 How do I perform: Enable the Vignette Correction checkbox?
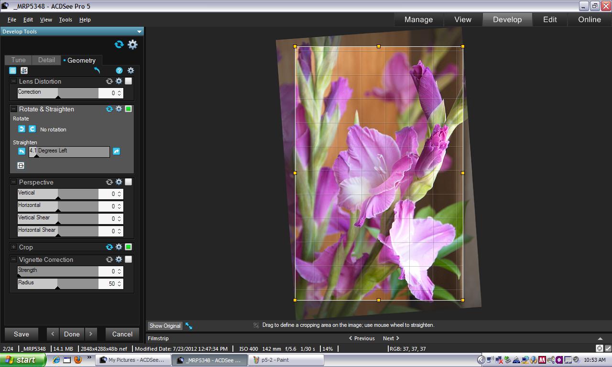(x=128, y=259)
